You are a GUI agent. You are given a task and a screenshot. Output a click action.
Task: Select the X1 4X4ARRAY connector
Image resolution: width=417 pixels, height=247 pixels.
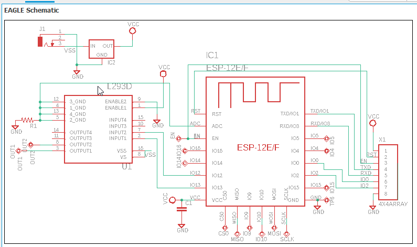click(x=387, y=171)
